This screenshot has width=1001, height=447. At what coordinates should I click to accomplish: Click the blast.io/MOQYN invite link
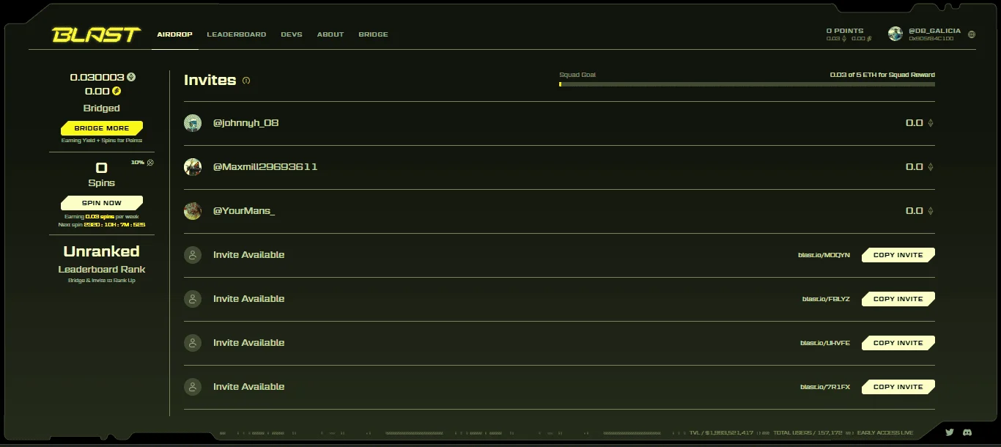tap(824, 255)
